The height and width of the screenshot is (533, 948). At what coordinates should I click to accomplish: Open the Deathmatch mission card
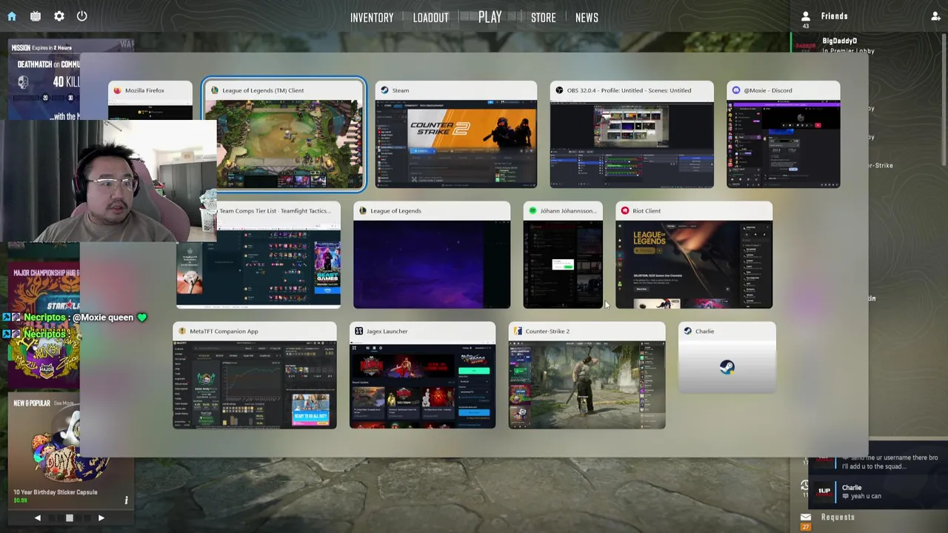pyautogui.click(x=44, y=80)
